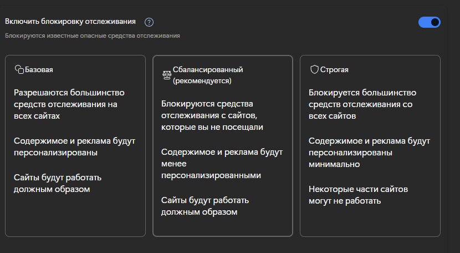Click the персонализированы минимально text in Строгая
Viewport: 460px width, 253px height.
350,158
